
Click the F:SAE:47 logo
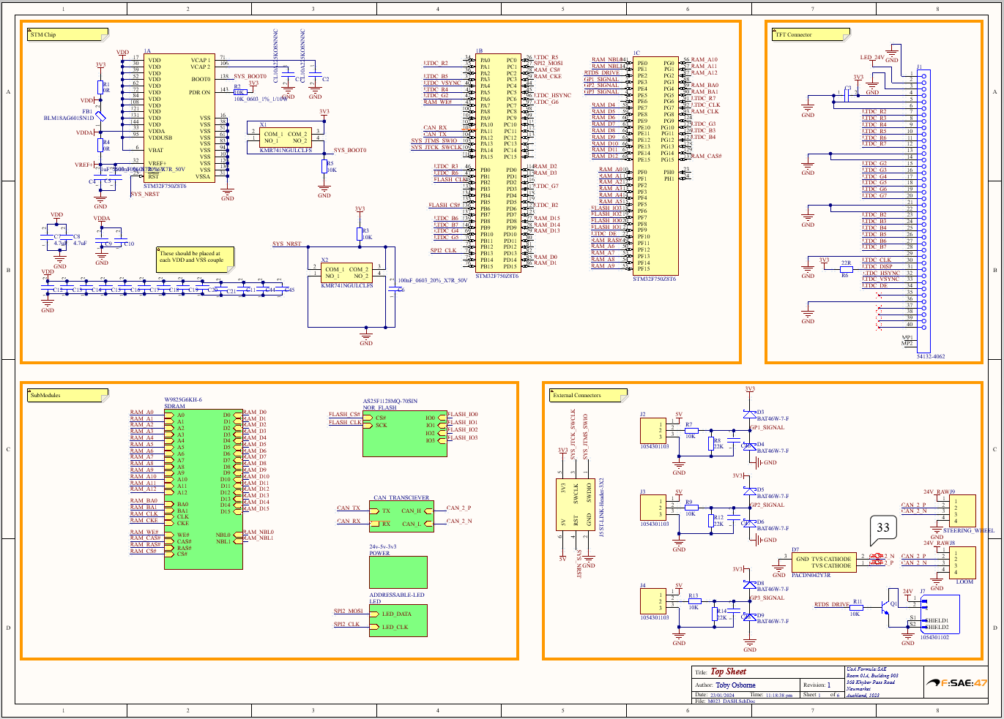click(x=958, y=683)
